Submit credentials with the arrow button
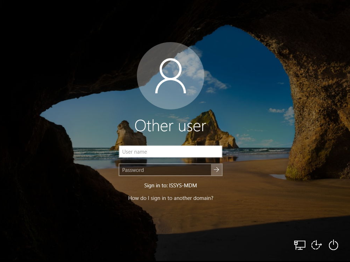This screenshot has width=350, height=262. [x=217, y=170]
